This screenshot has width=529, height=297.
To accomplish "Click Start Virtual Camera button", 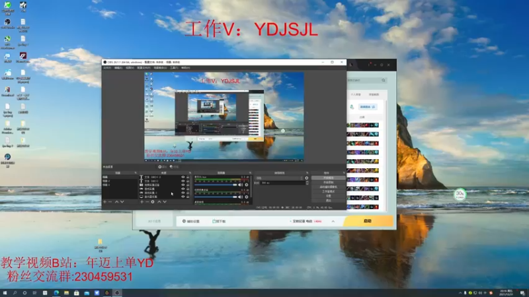I will pos(328,187).
